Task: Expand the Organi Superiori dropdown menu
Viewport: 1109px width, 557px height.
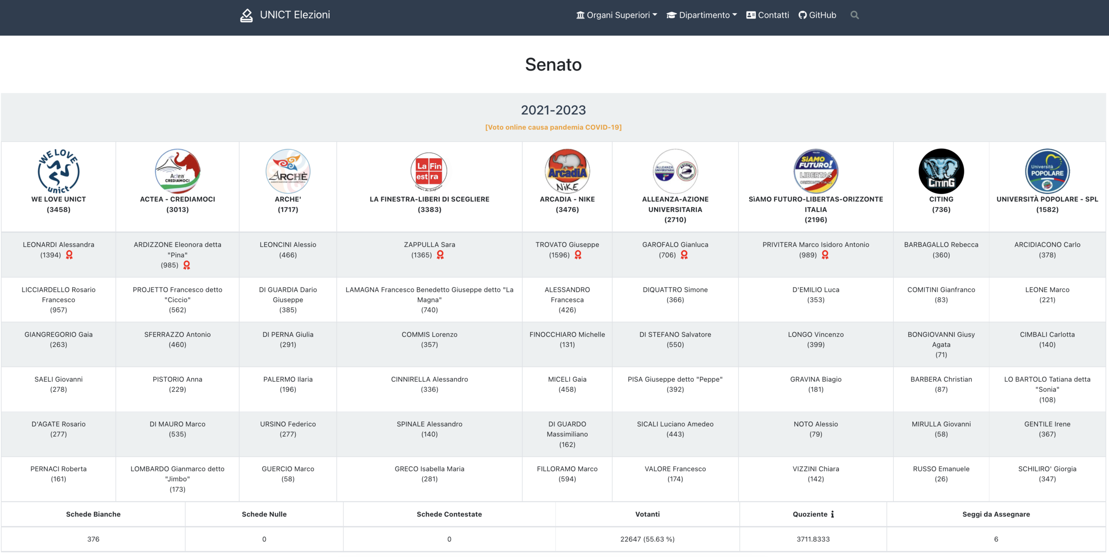Action: pyautogui.click(x=617, y=15)
